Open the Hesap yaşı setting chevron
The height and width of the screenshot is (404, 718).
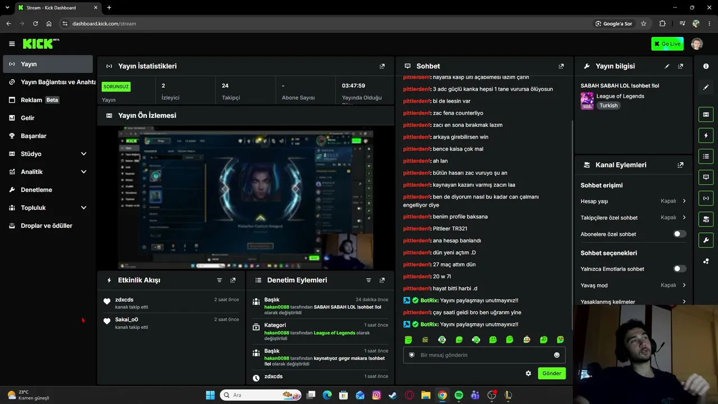(684, 201)
